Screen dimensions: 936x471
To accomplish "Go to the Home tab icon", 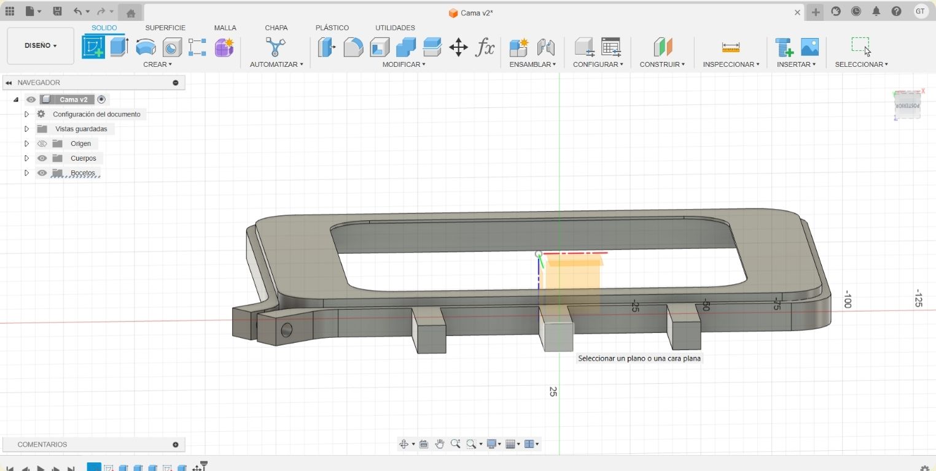I will click(x=130, y=13).
